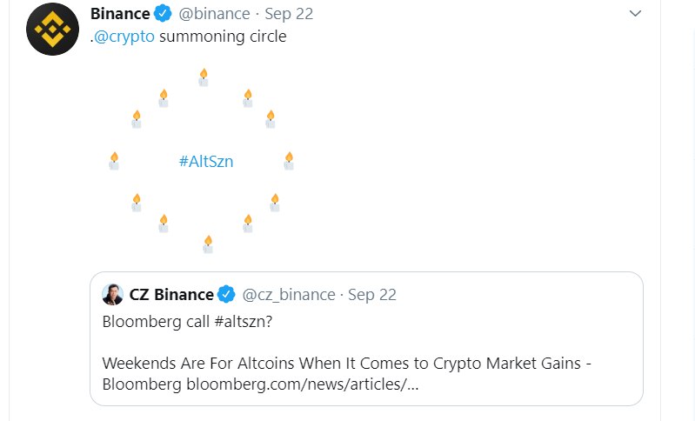Click the Binance logo avatar
Viewport: 695px width, 421px height.
point(53,30)
